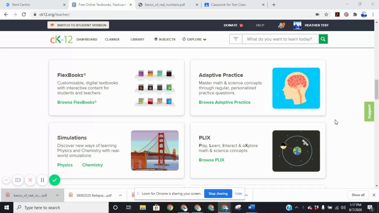379x213 pixels.
Task: Switch to basics_of_real_numbers.pdf tab
Action: coord(168,5)
